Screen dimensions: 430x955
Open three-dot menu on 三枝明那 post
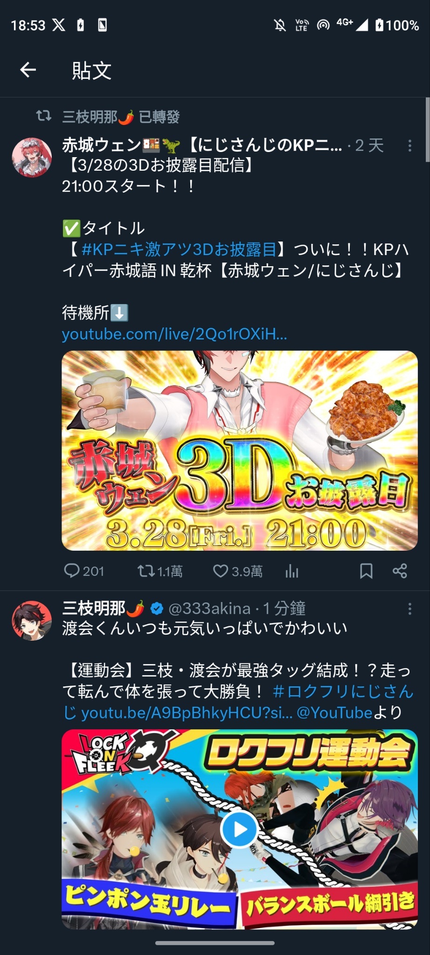pos(409,609)
